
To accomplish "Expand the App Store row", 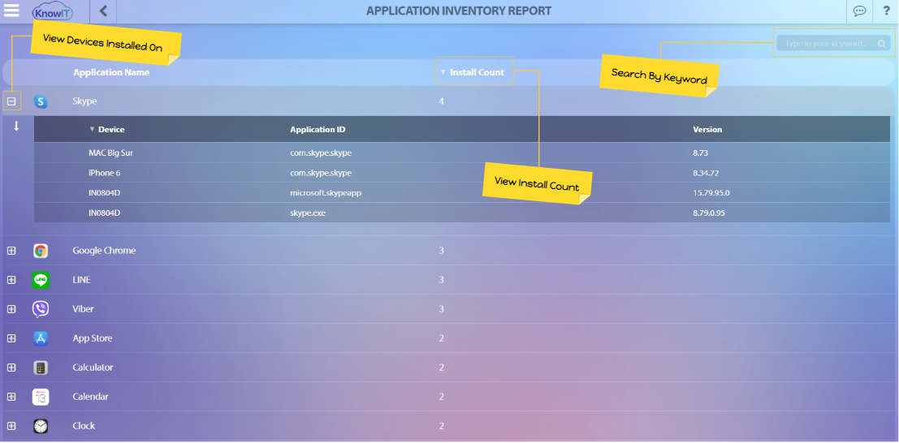I will (11, 338).
